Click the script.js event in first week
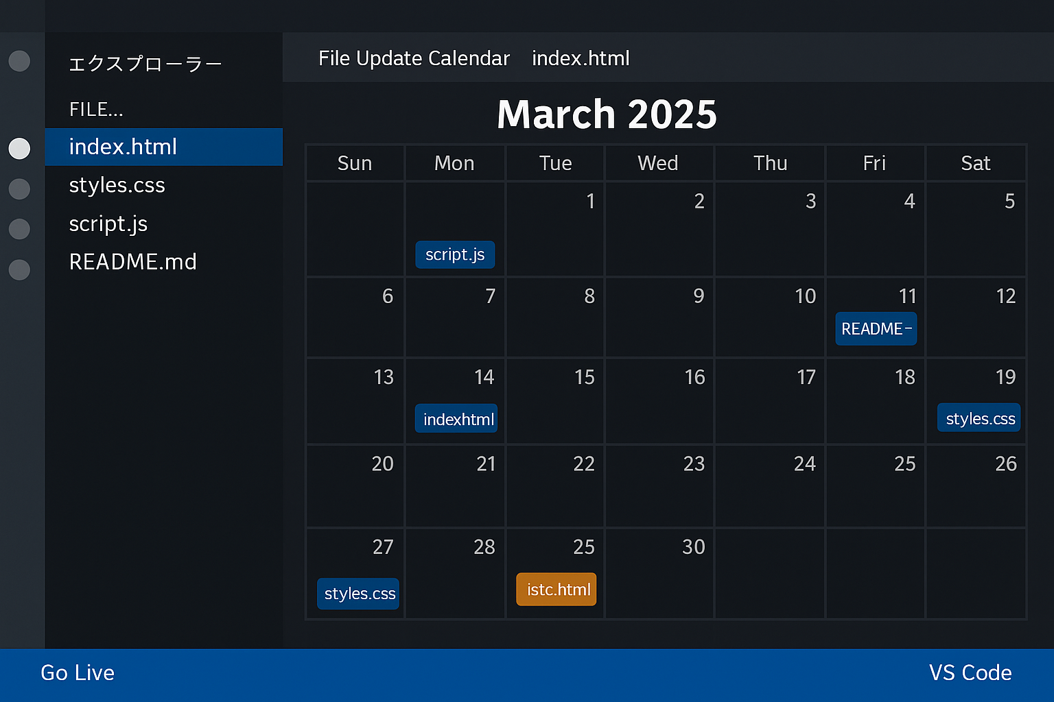The image size is (1054, 702). [x=455, y=254]
